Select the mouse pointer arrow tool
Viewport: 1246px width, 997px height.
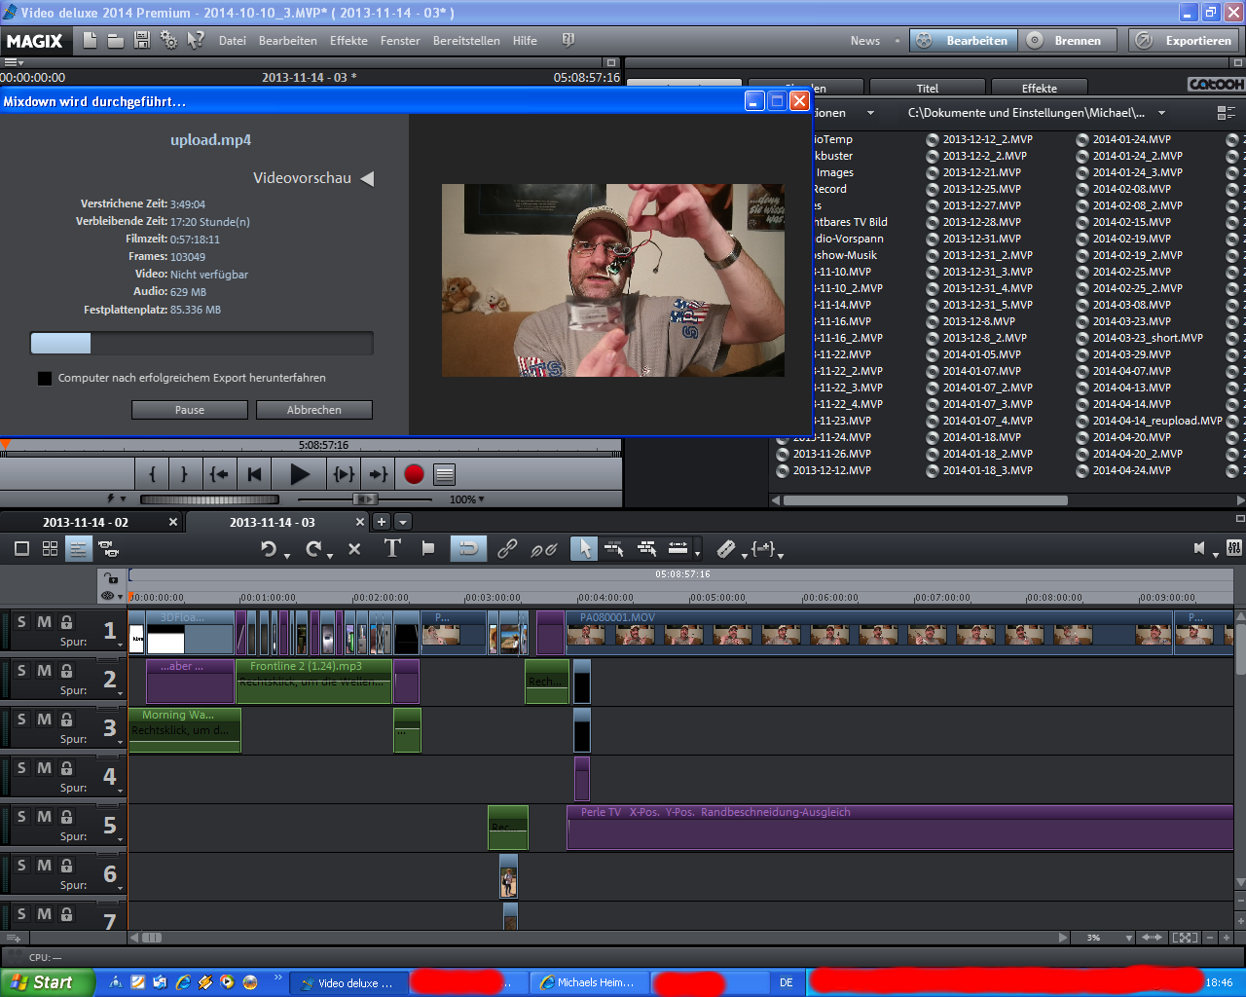point(583,549)
